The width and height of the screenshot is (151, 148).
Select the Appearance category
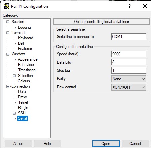(x=28, y=59)
